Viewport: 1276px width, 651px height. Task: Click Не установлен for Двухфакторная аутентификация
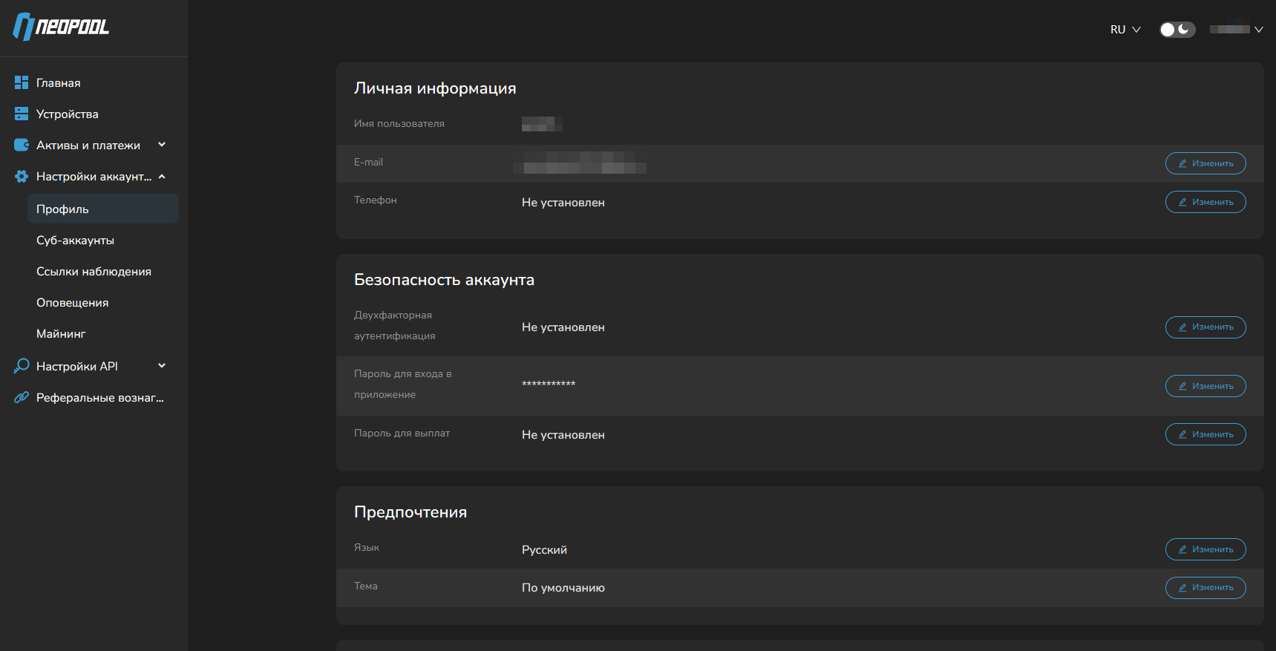click(563, 327)
